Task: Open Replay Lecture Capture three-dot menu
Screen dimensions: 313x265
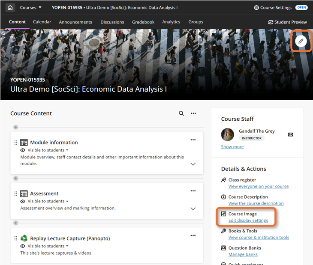Action: (193, 235)
